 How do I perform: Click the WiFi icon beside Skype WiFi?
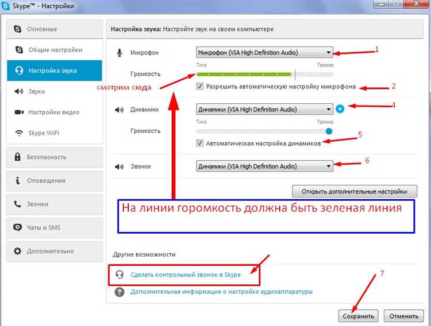point(19,133)
